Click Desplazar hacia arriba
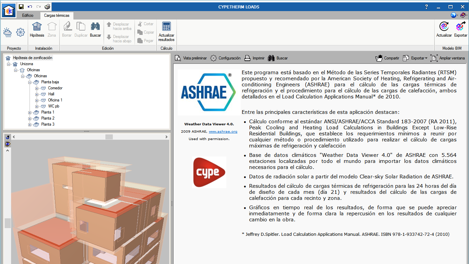 tap(119, 27)
